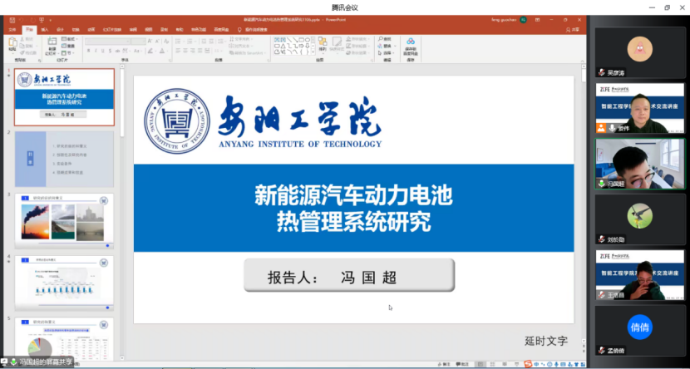Toggle Underline formatting
Screen dimensions: 690x369
coord(103,51)
